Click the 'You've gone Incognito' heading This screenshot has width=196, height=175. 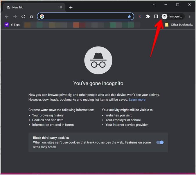click(98, 83)
